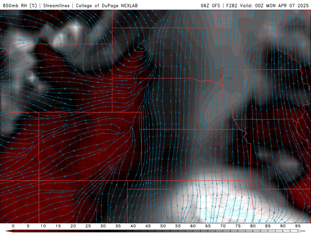Click the "90" legend label
Screen dimensions: 311x233
(283, 226)
